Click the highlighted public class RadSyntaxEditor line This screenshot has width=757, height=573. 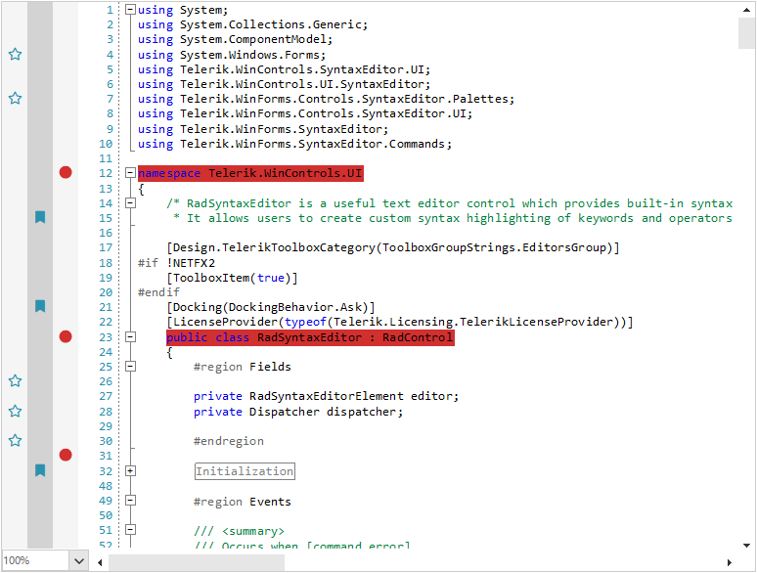pyautogui.click(x=310, y=337)
